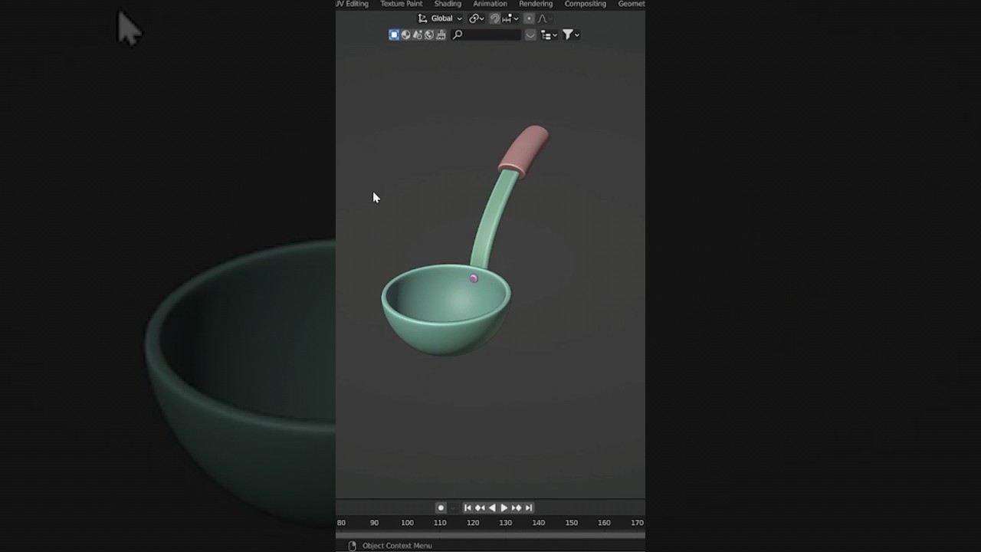Click frame 160 on the timeline ruler
The width and height of the screenshot is (981, 552).
[605, 523]
